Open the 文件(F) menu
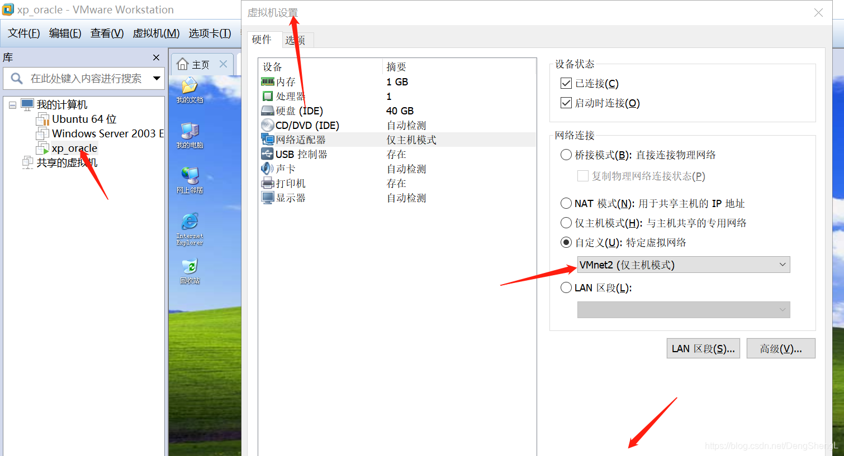Screen dimensions: 844x456 coord(24,33)
